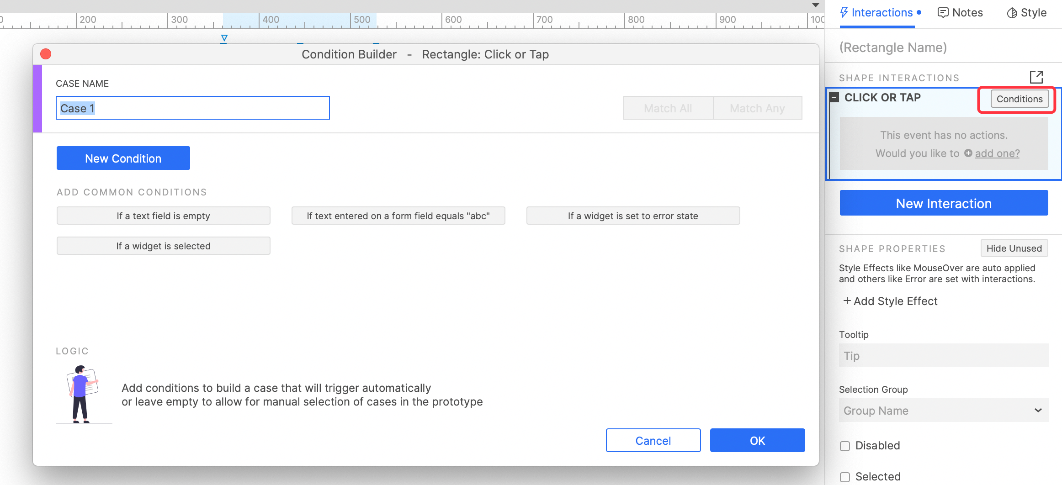Click the ruler guide triangle marker
The width and height of the screenshot is (1062, 485).
pos(224,38)
